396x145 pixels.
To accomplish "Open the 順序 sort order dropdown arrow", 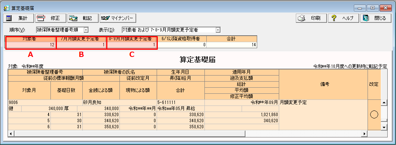I will click(86, 30).
